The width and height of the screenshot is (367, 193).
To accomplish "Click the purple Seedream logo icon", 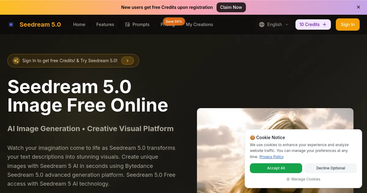I will pos(11,24).
